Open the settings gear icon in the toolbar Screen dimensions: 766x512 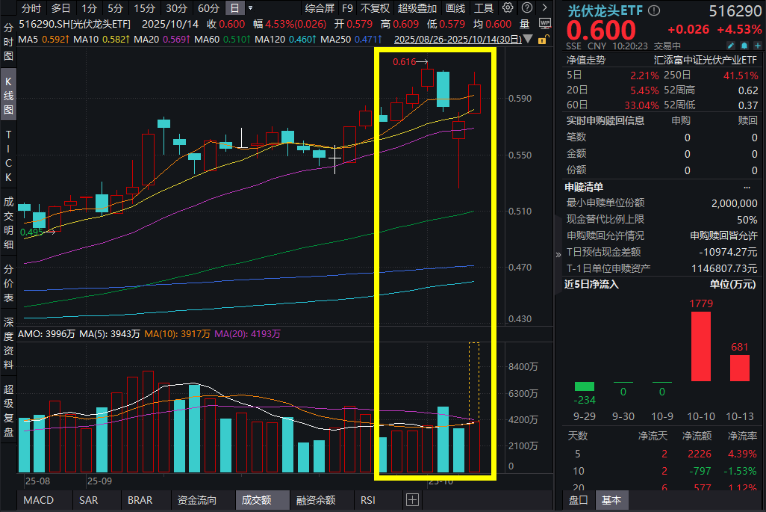click(x=508, y=8)
